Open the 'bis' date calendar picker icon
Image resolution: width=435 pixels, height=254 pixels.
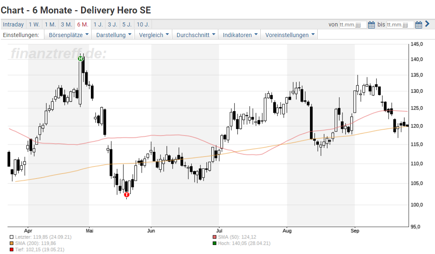[418, 25]
